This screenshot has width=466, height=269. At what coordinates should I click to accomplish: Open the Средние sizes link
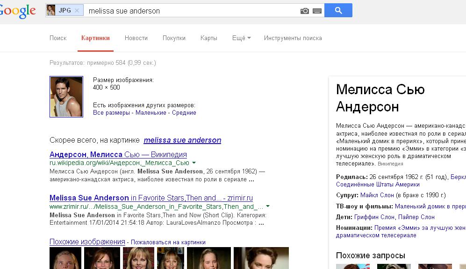184,113
